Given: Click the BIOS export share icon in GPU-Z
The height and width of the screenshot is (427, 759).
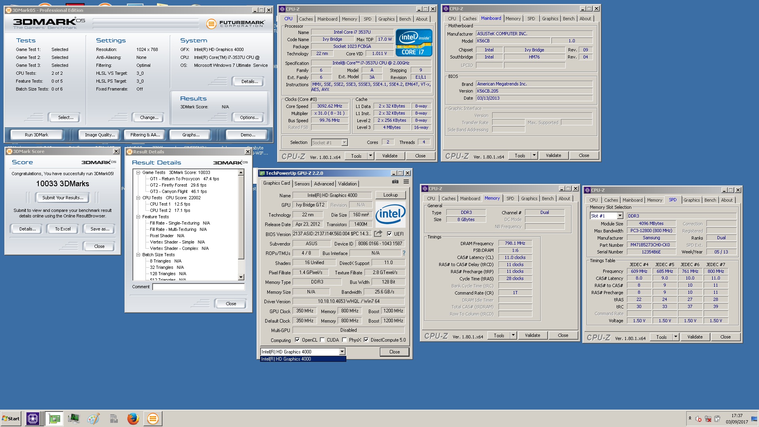Looking at the screenshot, I should (378, 234).
